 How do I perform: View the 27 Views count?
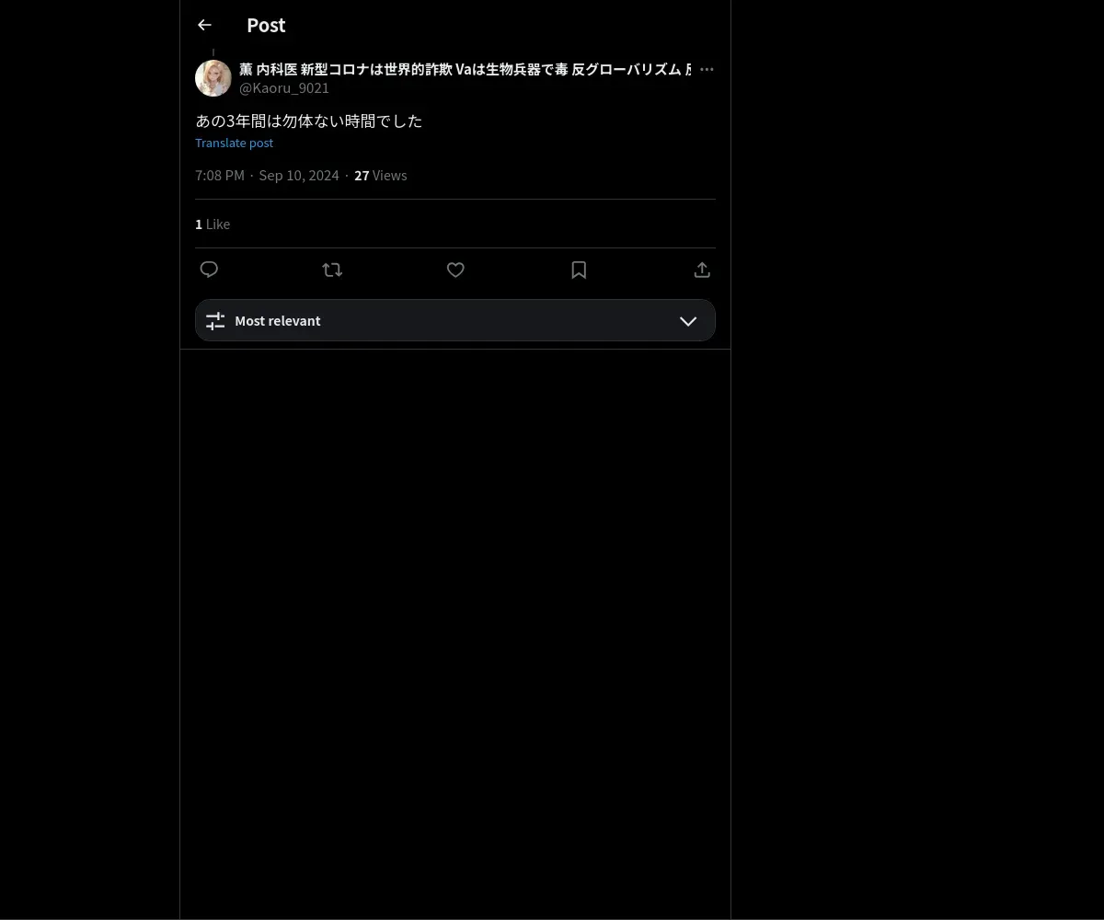pyautogui.click(x=381, y=176)
